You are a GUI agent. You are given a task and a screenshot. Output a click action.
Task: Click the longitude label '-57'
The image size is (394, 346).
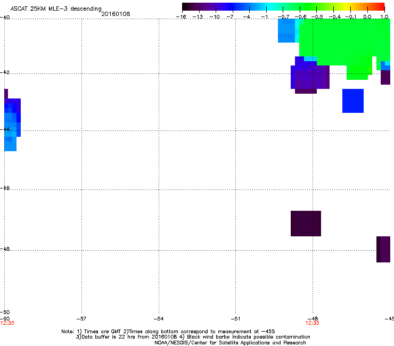coord(81,319)
